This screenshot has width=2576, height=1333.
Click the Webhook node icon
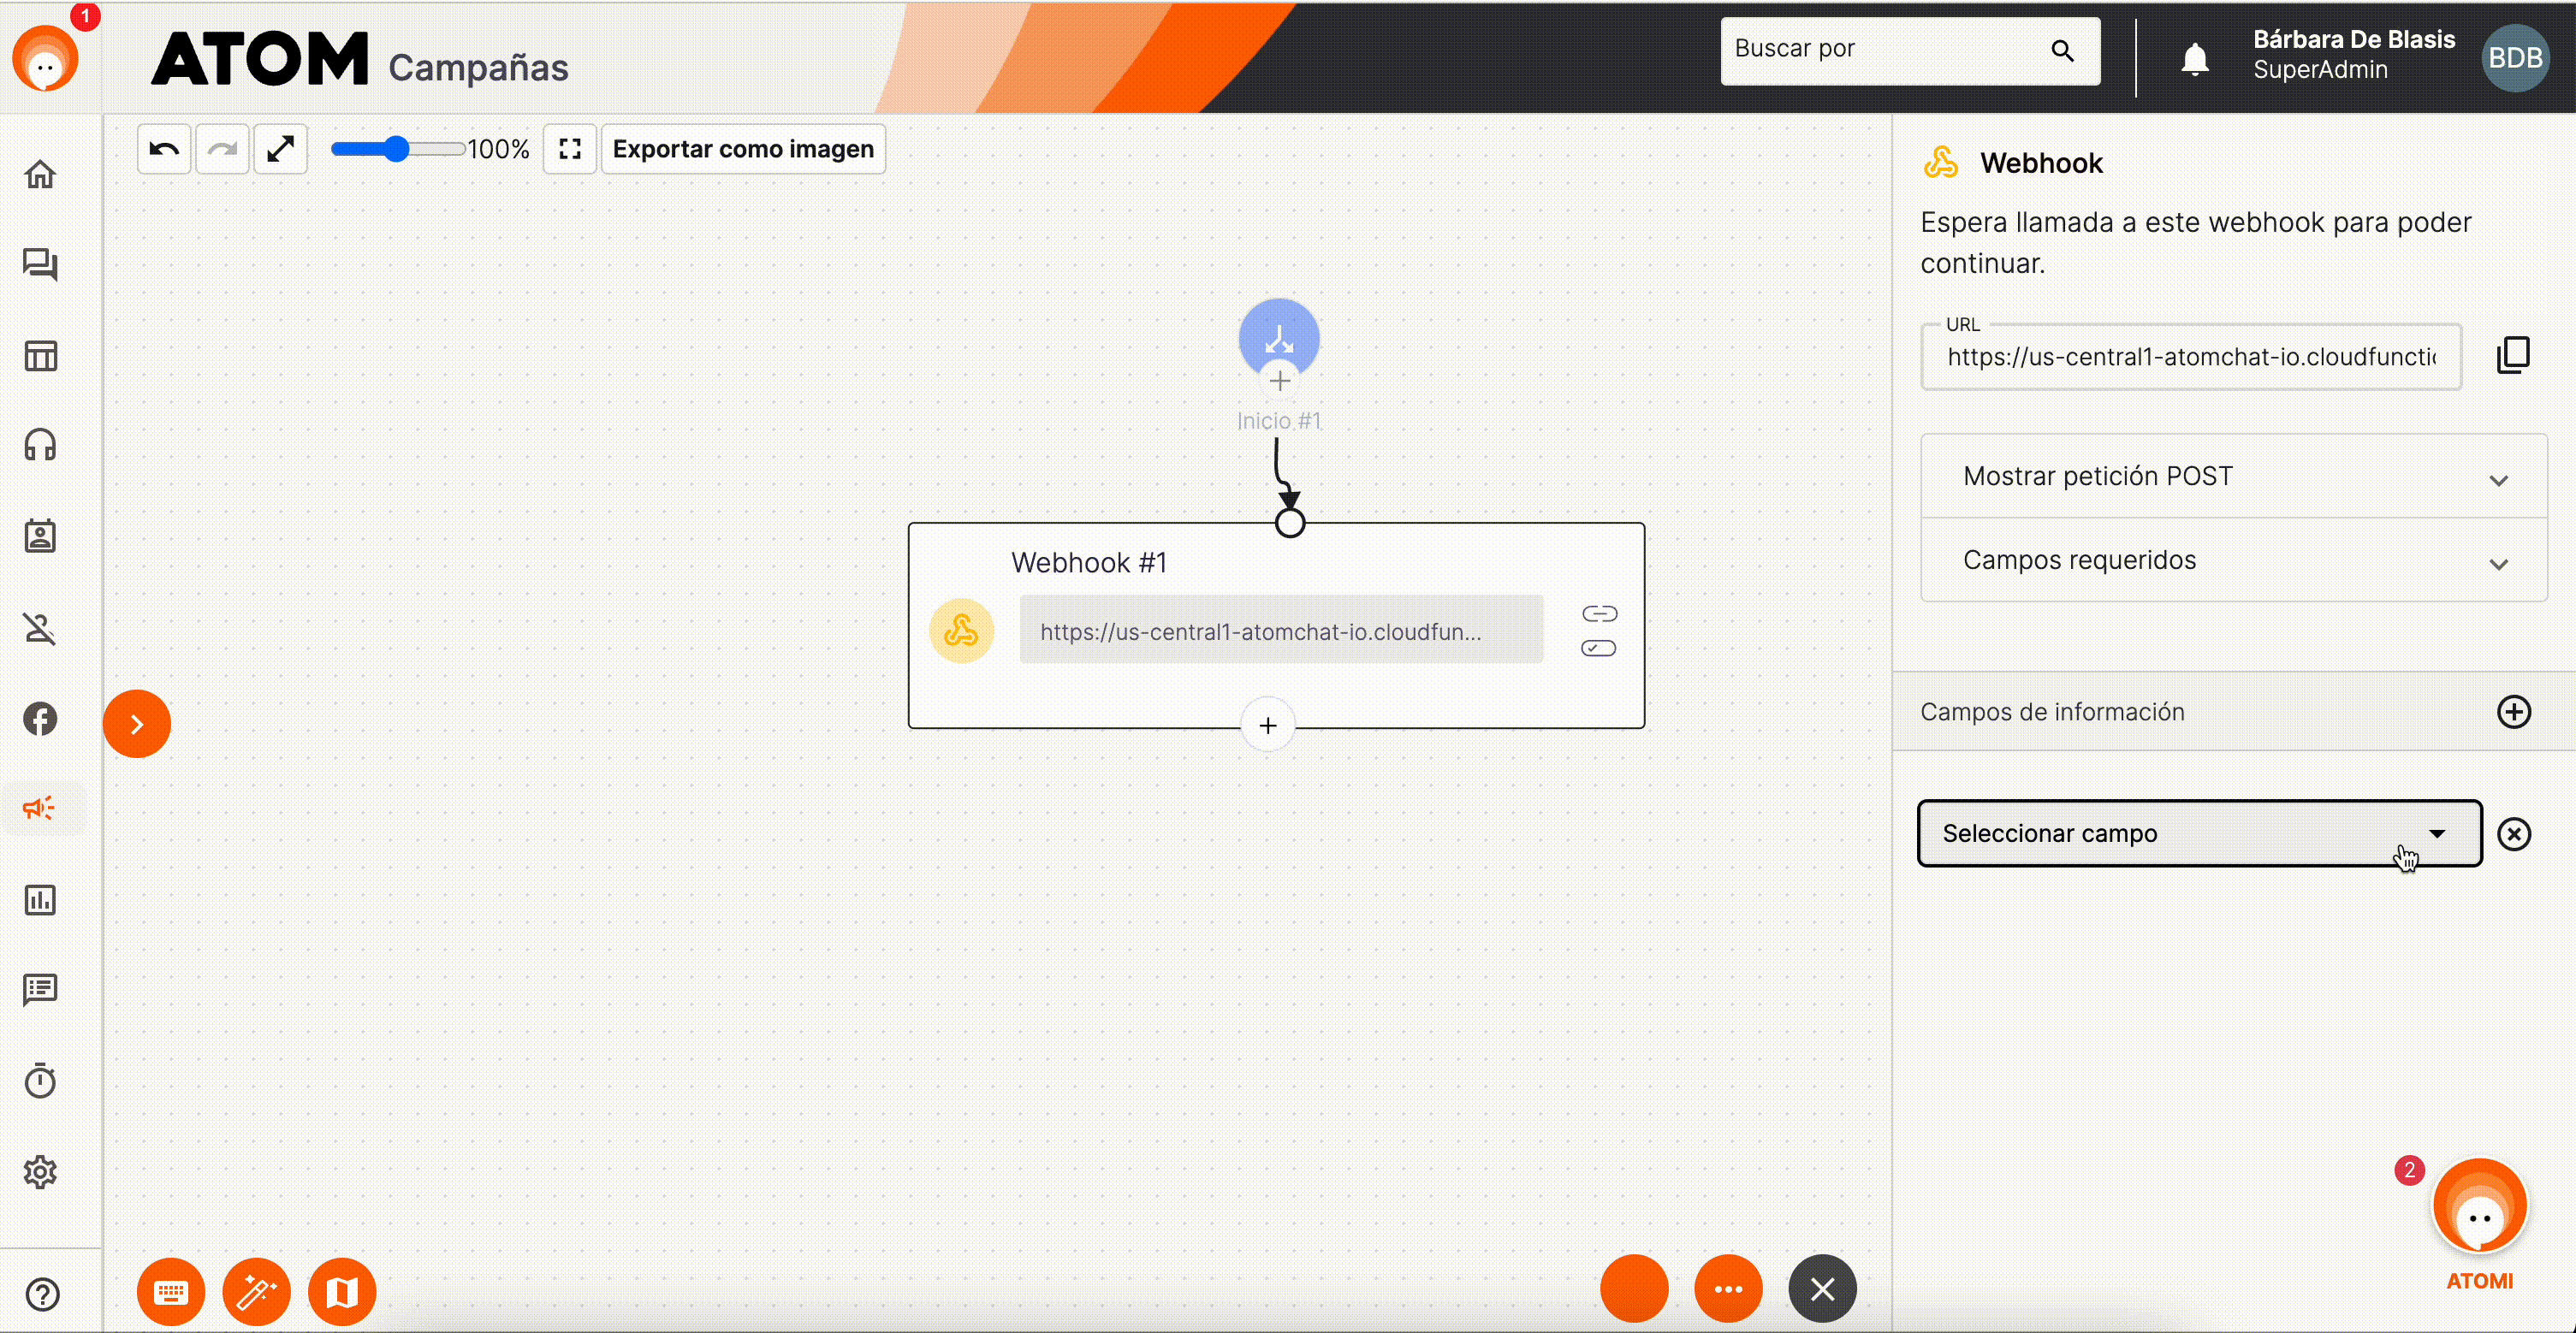(961, 632)
